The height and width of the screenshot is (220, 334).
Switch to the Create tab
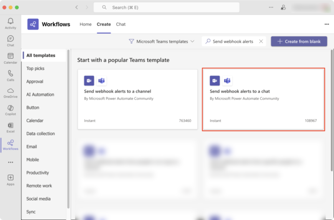click(104, 24)
